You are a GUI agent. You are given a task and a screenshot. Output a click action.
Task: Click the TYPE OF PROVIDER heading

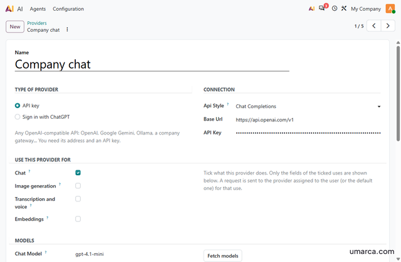tap(36, 89)
